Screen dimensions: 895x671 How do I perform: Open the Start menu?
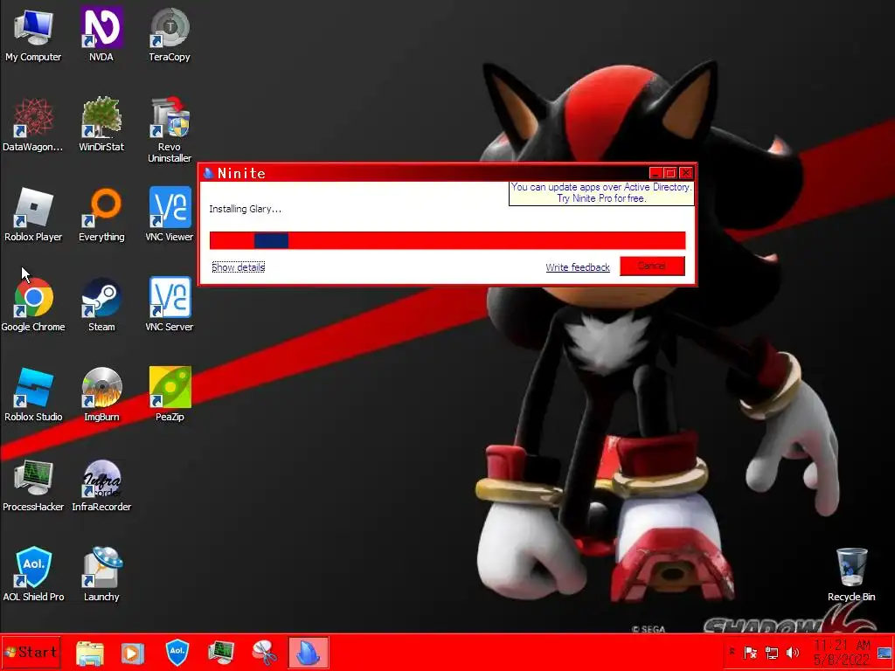tap(31, 652)
